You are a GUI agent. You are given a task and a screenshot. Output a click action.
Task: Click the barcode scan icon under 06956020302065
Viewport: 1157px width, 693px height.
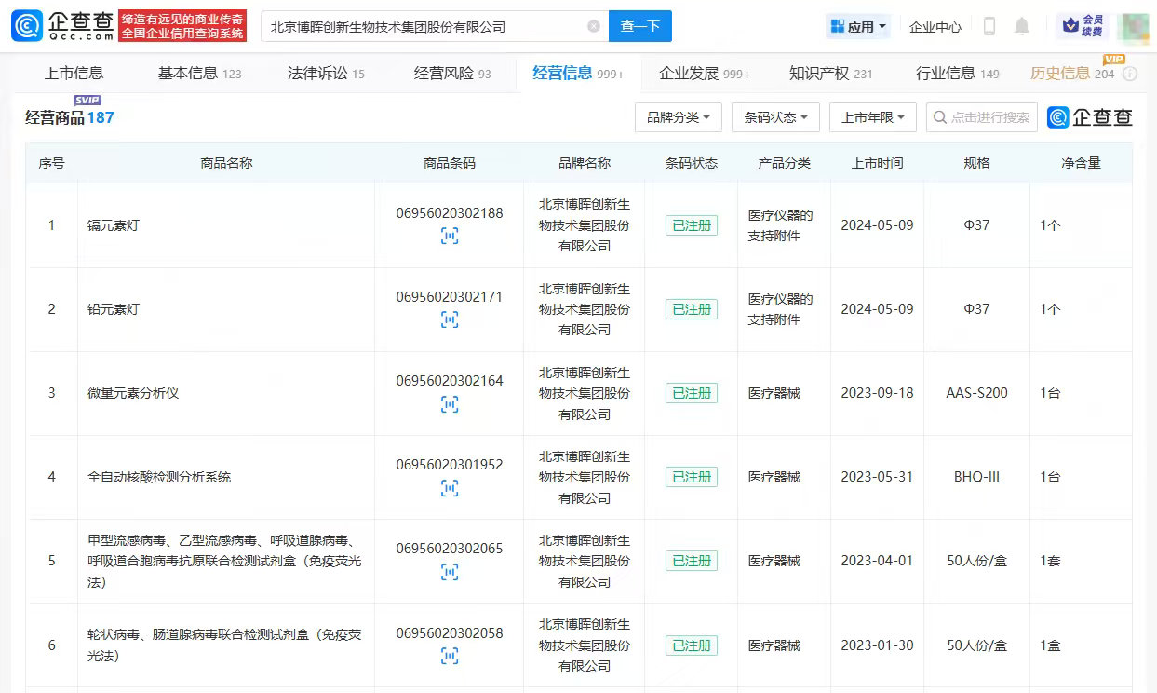coord(450,572)
